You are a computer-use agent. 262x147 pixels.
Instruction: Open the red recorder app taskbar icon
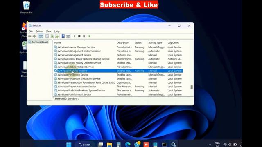click(x=146, y=144)
